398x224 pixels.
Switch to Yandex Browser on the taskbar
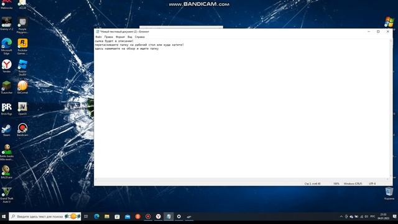(x=159, y=217)
